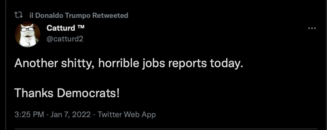Click the Thanks Democrats! line

pos(67,93)
